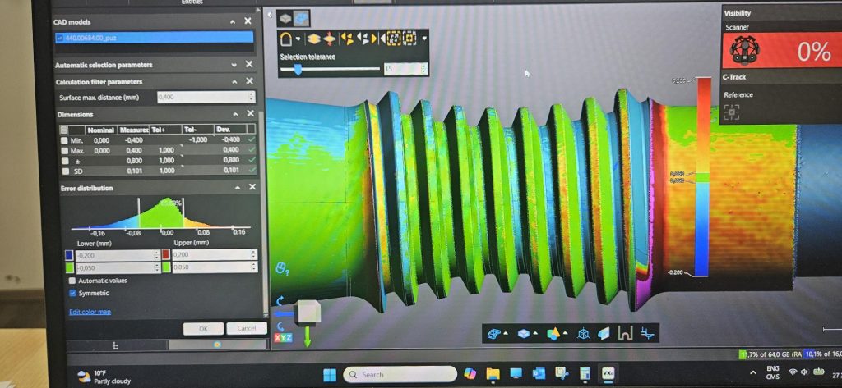Click the free-form selection shape tool icon
The width and height of the screenshot is (842, 388).
[287, 39]
